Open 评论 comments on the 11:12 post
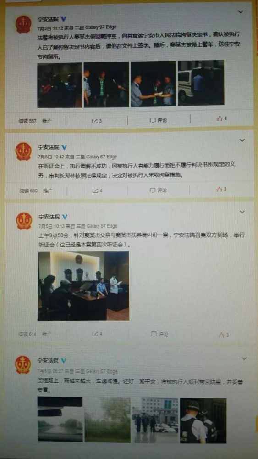 [159, 120]
